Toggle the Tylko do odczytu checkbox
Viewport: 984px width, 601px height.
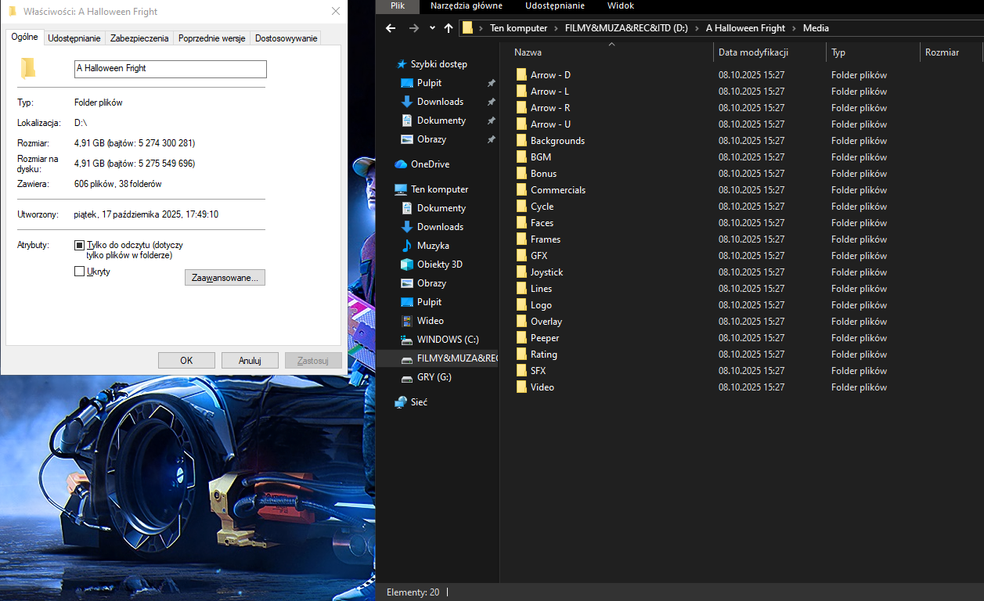[79, 245]
